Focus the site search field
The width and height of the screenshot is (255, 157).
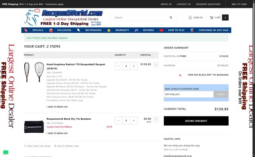[x=141, y=17]
